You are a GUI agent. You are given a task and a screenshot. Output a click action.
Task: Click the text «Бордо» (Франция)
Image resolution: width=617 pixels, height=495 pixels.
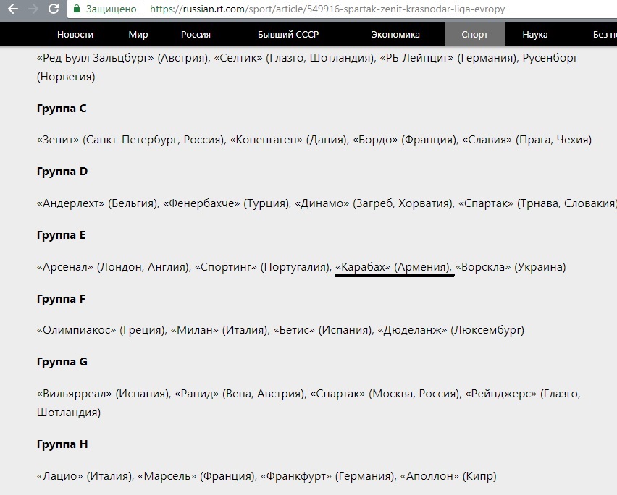click(404, 140)
